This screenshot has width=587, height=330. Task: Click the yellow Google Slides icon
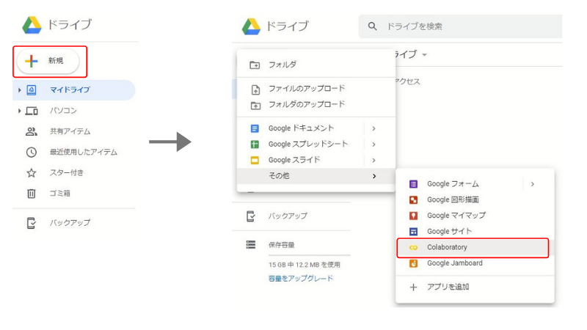255,161
